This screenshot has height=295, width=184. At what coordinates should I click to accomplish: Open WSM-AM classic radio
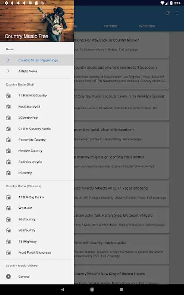click(37, 208)
